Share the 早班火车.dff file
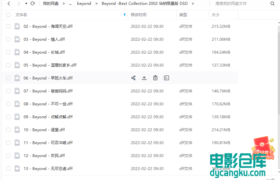 (133, 78)
